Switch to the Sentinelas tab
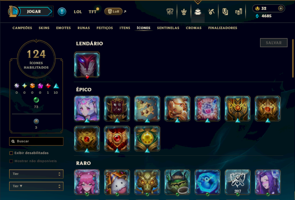This screenshot has height=200, width=295. tap(168, 28)
